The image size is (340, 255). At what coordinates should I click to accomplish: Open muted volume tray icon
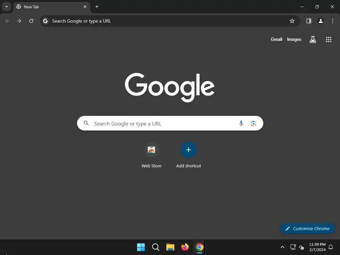(301, 247)
